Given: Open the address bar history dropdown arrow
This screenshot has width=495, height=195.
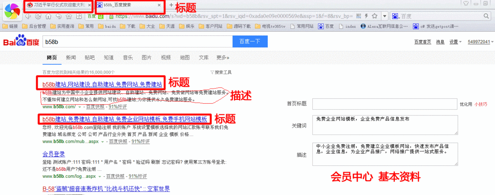Looking at the screenshot, I should pyautogui.click(x=385, y=16).
